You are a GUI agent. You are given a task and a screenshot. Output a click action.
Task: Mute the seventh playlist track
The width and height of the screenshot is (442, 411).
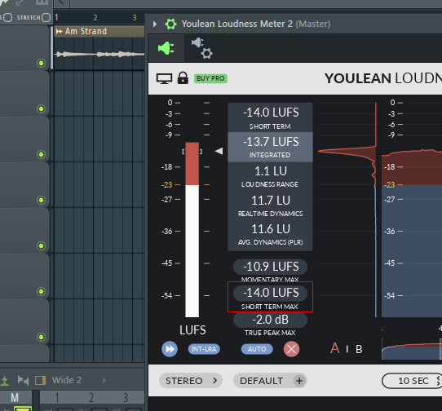click(41, 337)
